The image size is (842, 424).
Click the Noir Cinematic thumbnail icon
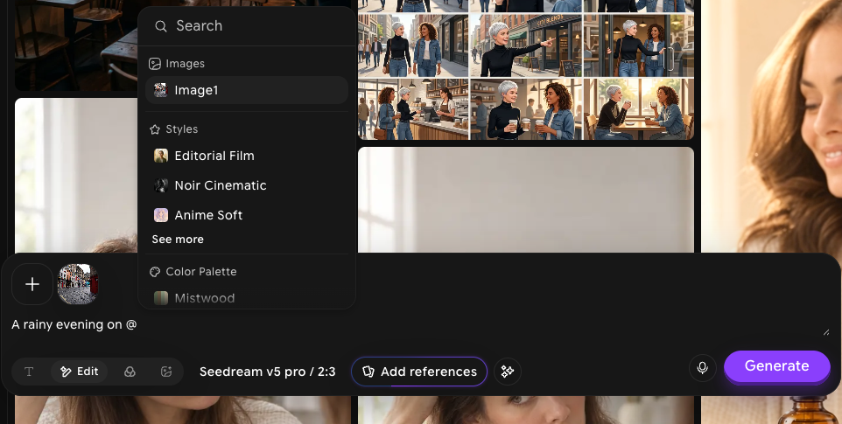161,185
